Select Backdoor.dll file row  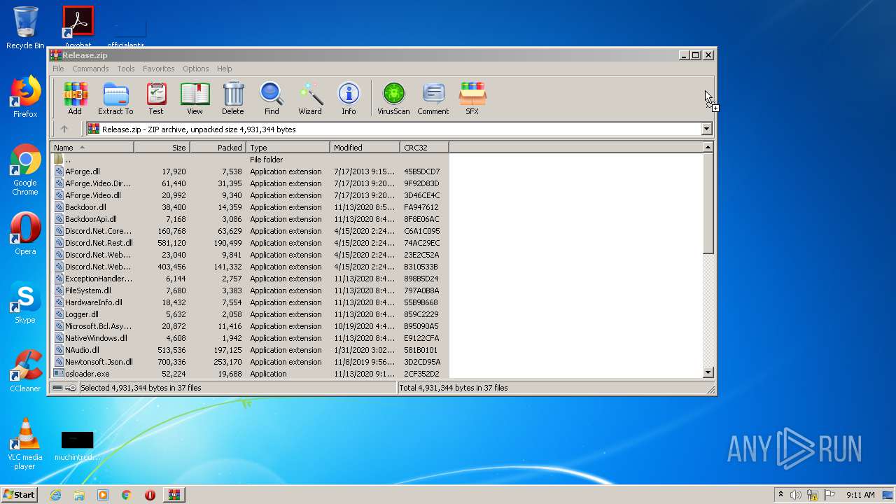click(249, 207)
